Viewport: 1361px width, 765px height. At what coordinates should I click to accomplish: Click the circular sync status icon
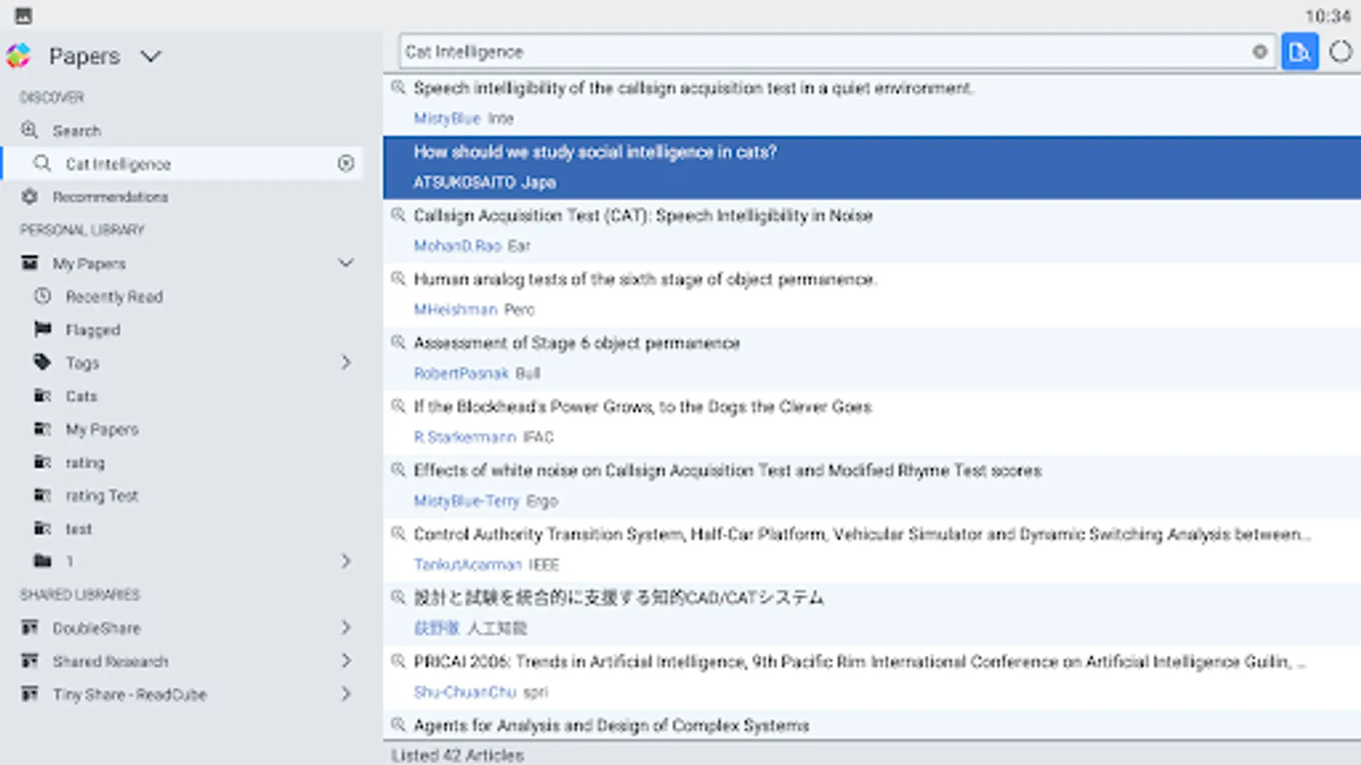coord(1341,52)
